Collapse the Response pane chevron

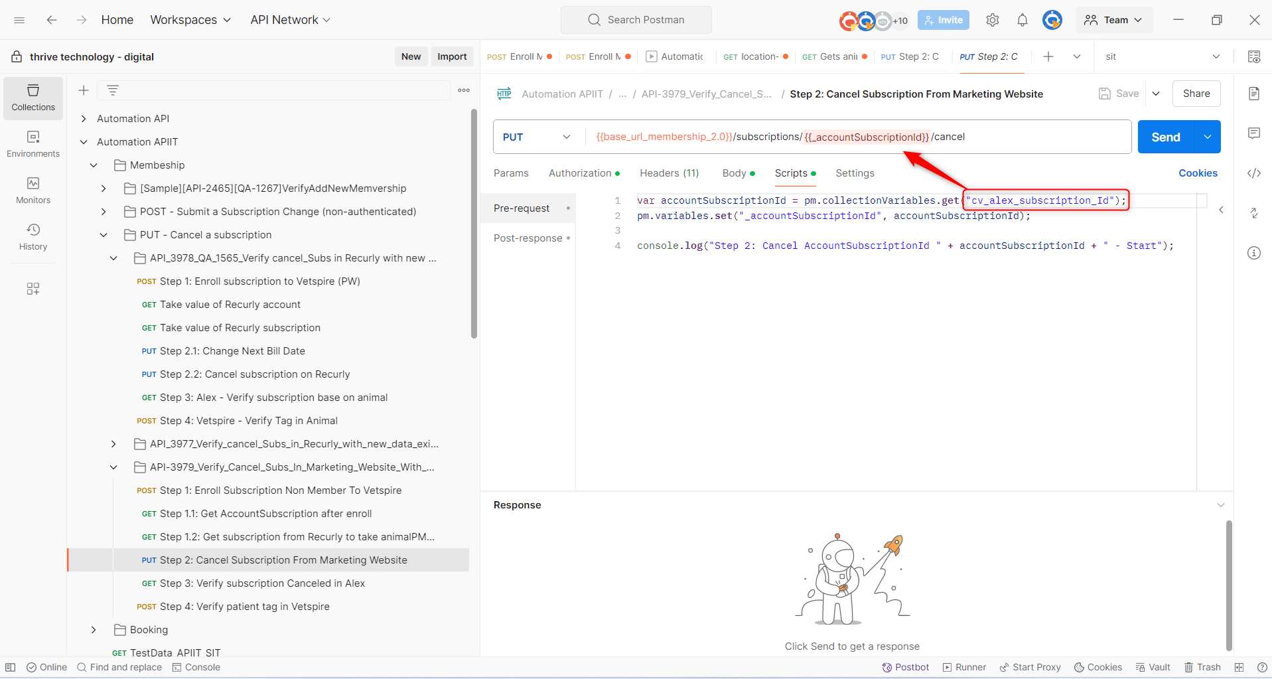[x=1221, y=505]
